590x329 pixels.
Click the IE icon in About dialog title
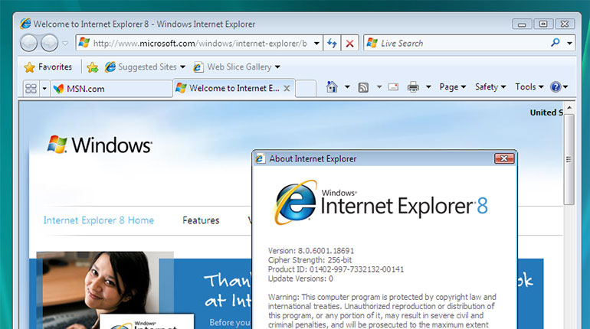pos(260,159)
